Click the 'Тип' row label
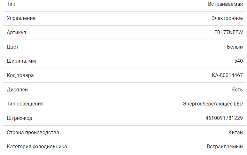The width and height of the screenshot is (247, 155). (x=11, y=4)
